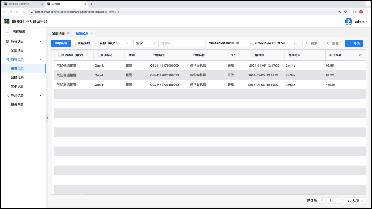Image resolution: width=372 pixels, height=209 pixels.
Task: Click the 重置 reset button
Action: point(333,43)
